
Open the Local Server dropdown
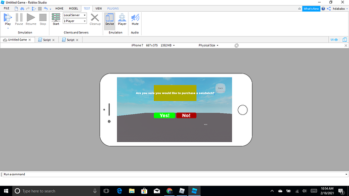[x=75, y=15]
